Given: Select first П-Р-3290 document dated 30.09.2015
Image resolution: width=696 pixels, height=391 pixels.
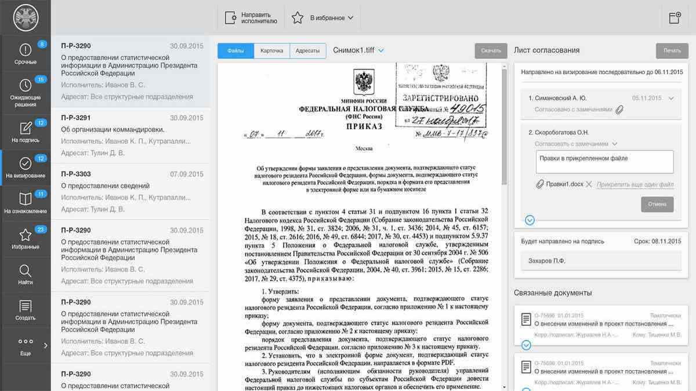Looking at the screenshot, I should (130, 72).
